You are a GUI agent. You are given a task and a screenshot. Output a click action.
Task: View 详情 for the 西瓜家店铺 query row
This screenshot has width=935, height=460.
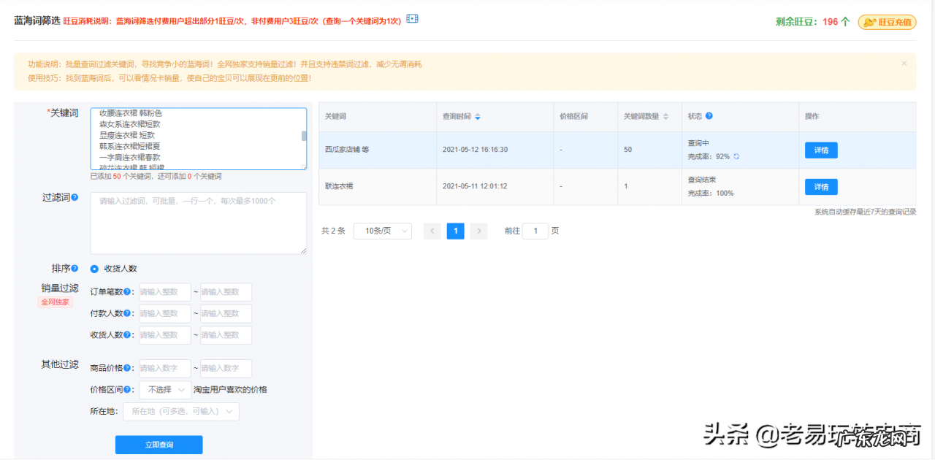[x=820, y=150]
